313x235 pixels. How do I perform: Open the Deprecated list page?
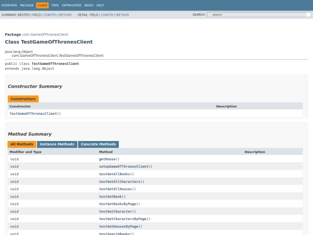pos(71,5)
